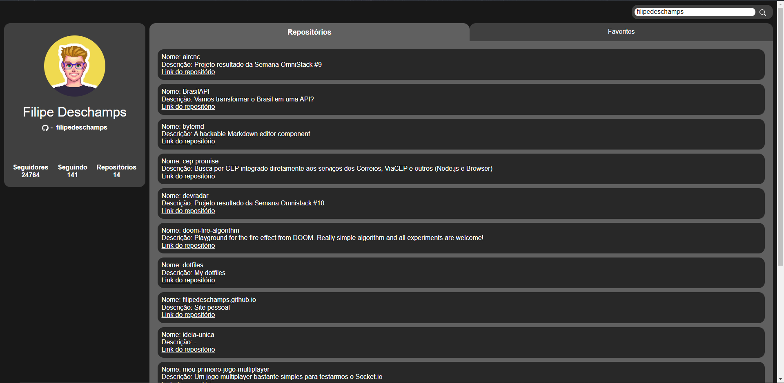Click the 'Nome: devradar' text

(x=185, y=196)
